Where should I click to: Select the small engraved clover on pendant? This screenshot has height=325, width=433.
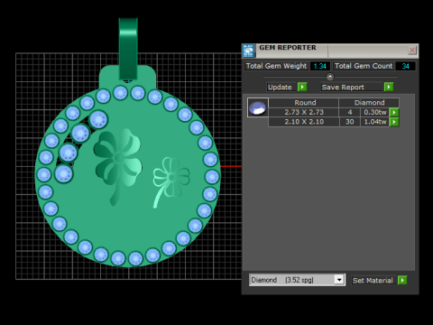[x=170, y=181]
